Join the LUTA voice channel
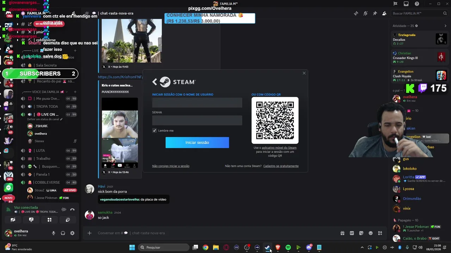The image size is (451, 253). click(49, 150)
